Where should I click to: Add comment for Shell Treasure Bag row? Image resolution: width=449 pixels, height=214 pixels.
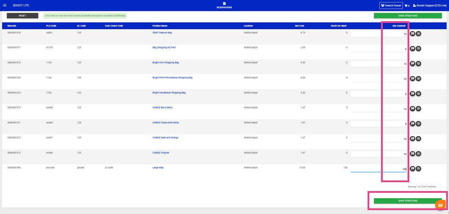tap(413, 34)
